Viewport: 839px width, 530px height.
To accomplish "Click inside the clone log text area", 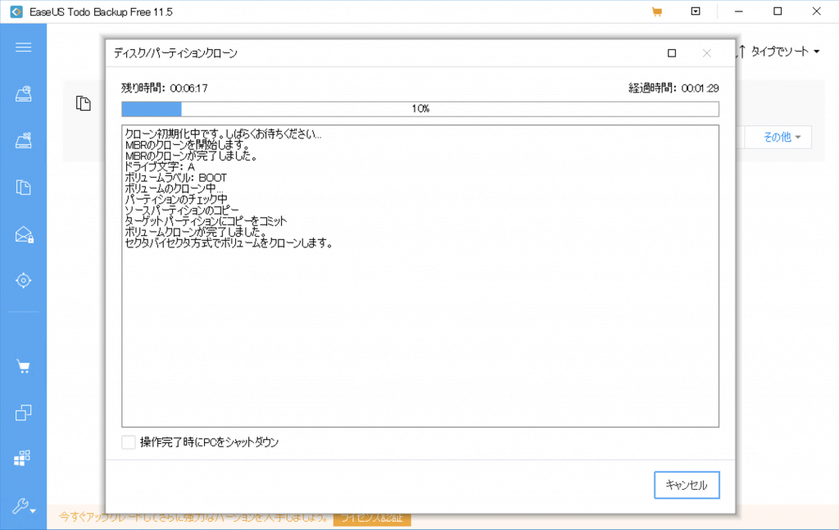I will (419, 328).
